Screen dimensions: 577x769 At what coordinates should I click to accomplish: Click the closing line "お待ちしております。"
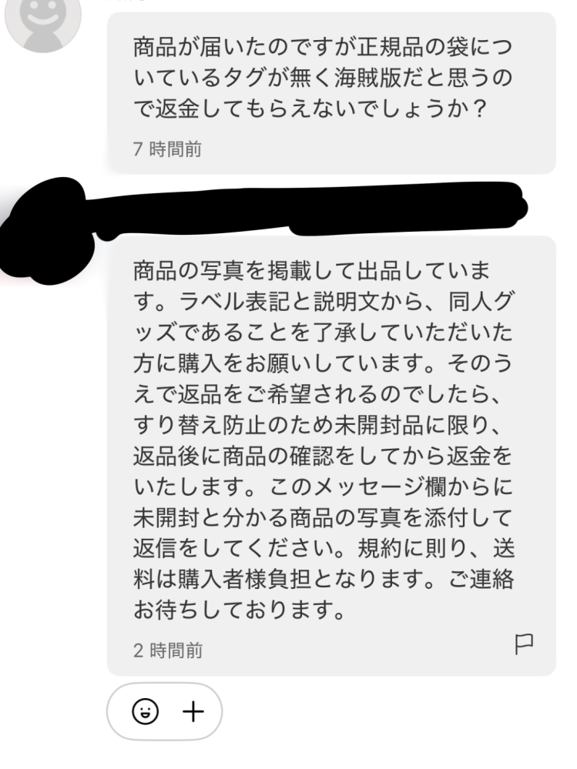239,610
